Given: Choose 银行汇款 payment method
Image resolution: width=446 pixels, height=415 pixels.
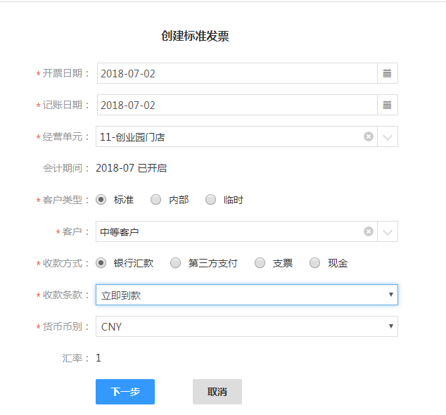Looking at the screenshot, I should [x=101, y=263].
